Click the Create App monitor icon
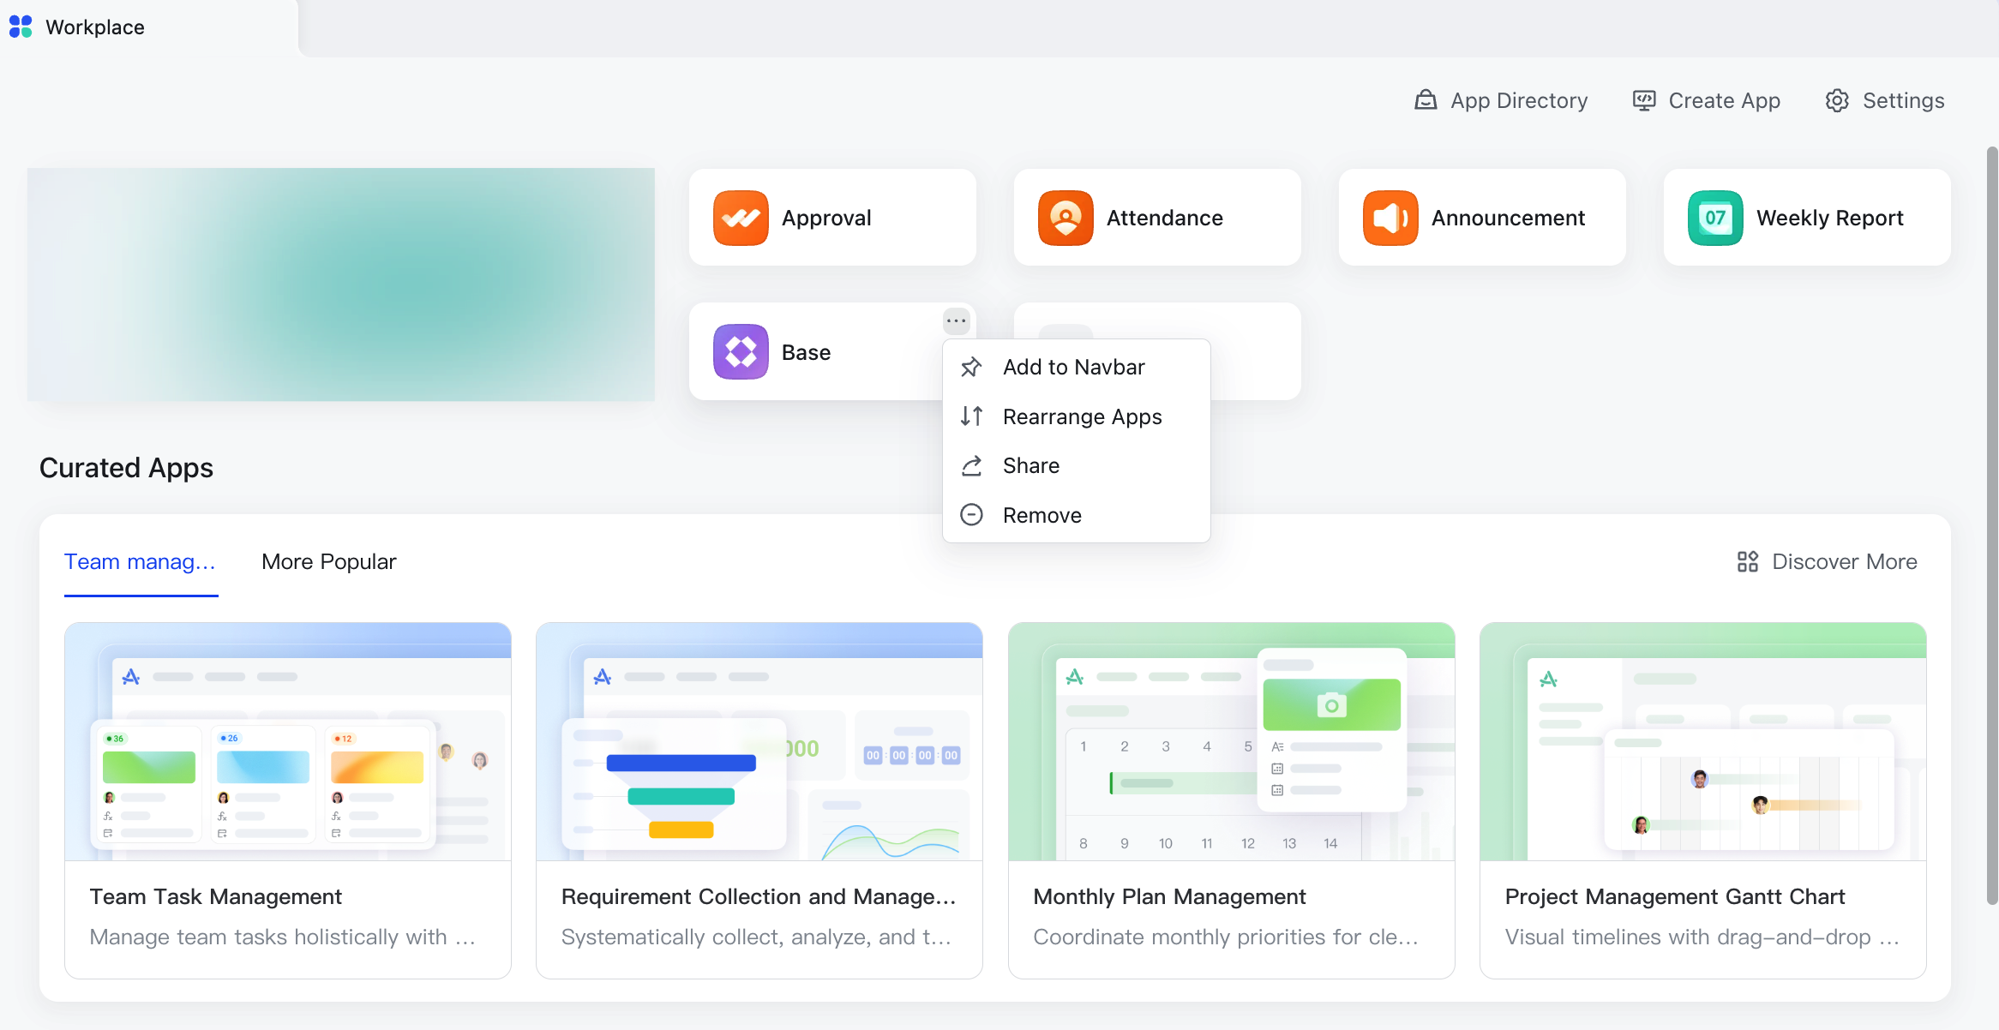Viewport: 1999px width, 1030px height. pos(1644,100)
